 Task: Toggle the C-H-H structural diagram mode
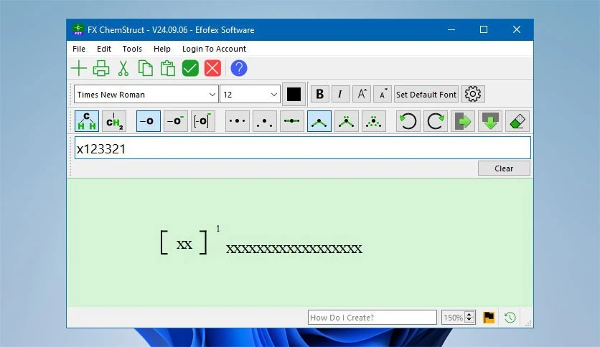pyautogui.click(x=87, y=121)
